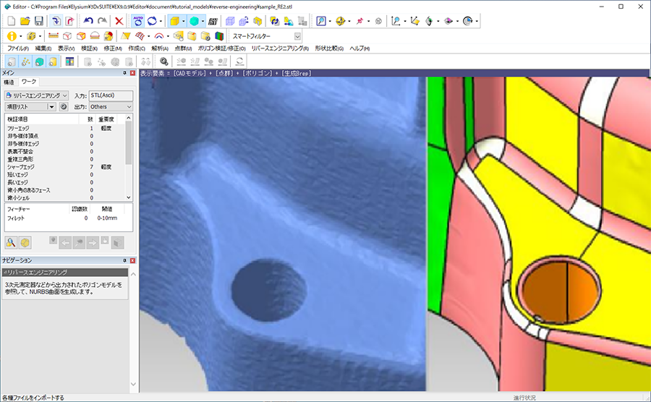The height and width of the screenshot is (402, 651).
Task: Toggle the AUTO rotate icon
Action: pyautogui.click(x=138, y=21)
